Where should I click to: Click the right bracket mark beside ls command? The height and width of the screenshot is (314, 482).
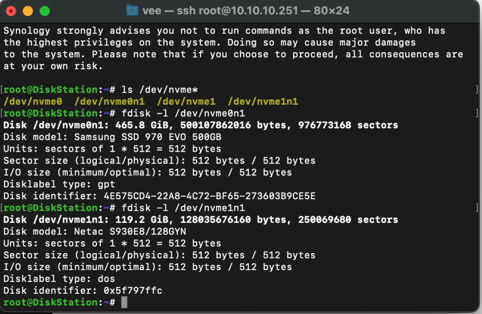(477, 90)
